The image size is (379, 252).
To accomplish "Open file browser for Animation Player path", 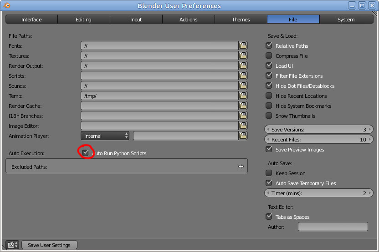I will coord(243,136).
